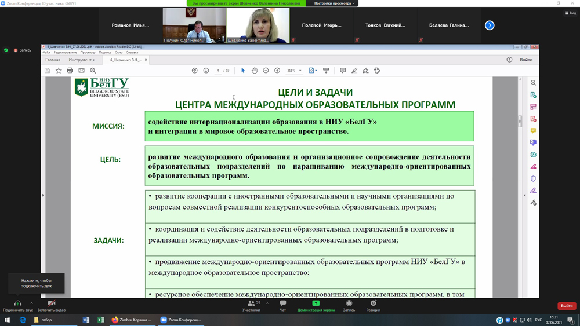Open Zoom Reactions button
This screenshot has height=326, width=580.
[x=373, y=305]
